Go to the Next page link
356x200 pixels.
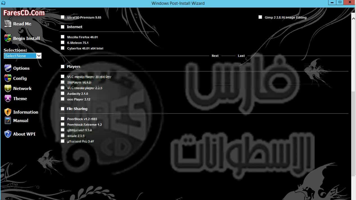tap(215, 56)
